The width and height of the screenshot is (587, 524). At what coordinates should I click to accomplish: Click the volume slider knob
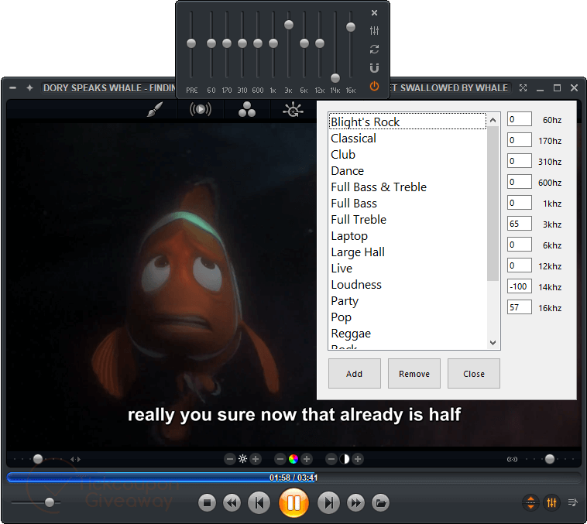(50, 502)
